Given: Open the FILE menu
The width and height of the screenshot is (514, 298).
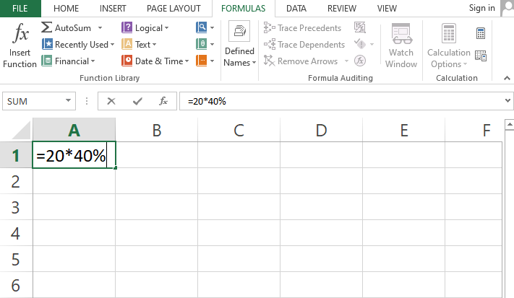Looking at the screenshot, I should click(20, 9).
